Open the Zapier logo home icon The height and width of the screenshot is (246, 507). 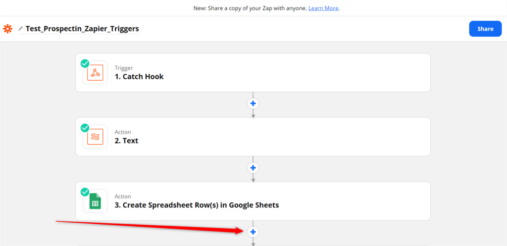coord(7,29)
